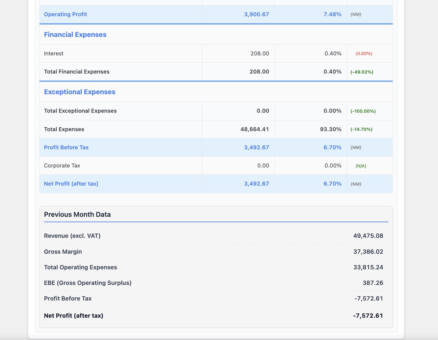
Task: Click the red (0.00%) Interest variation
Action: (x=364, y=53)
